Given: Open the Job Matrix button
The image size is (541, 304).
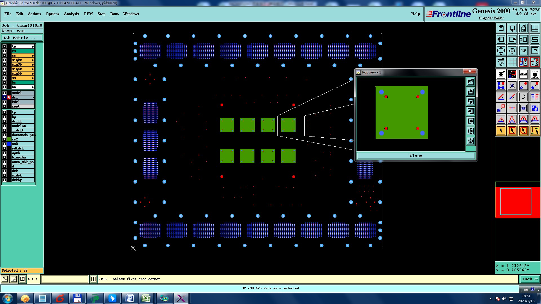Looking at the screenshot, I should (x=22, y=38).
